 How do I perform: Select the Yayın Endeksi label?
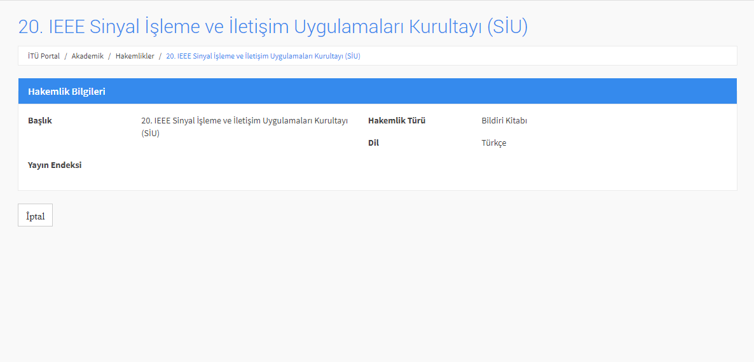point(55,165)
